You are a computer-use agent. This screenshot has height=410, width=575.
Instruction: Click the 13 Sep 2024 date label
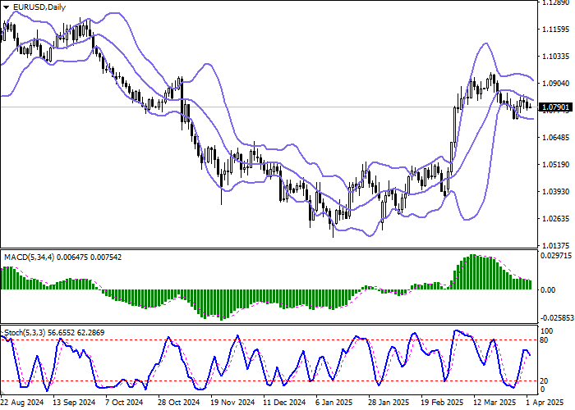click(x=74, y=403)
